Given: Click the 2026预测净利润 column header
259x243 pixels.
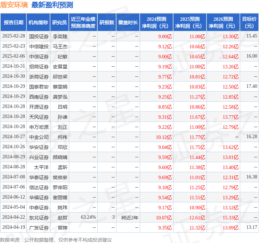Looking at the screenshot, I should pyautogui.click(x=223, y=23).
